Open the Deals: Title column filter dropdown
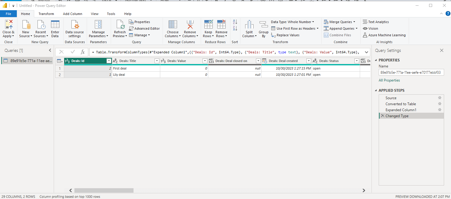The width and height of the screenshot is (451, 199). click(157, 61)
